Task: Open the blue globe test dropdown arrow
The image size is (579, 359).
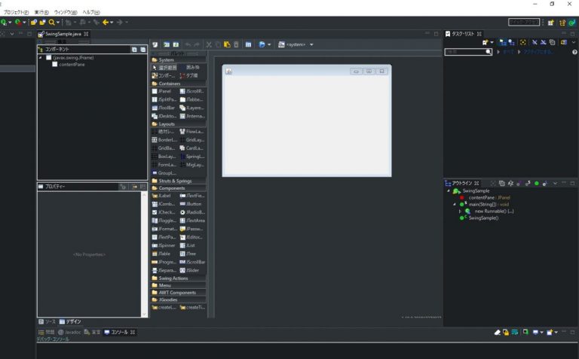Action: 269,44
